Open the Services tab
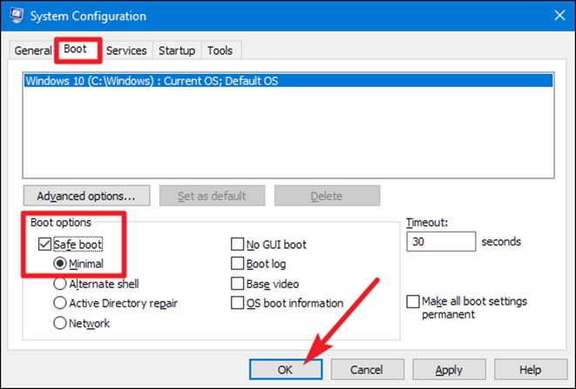 (x=126, y=50)
